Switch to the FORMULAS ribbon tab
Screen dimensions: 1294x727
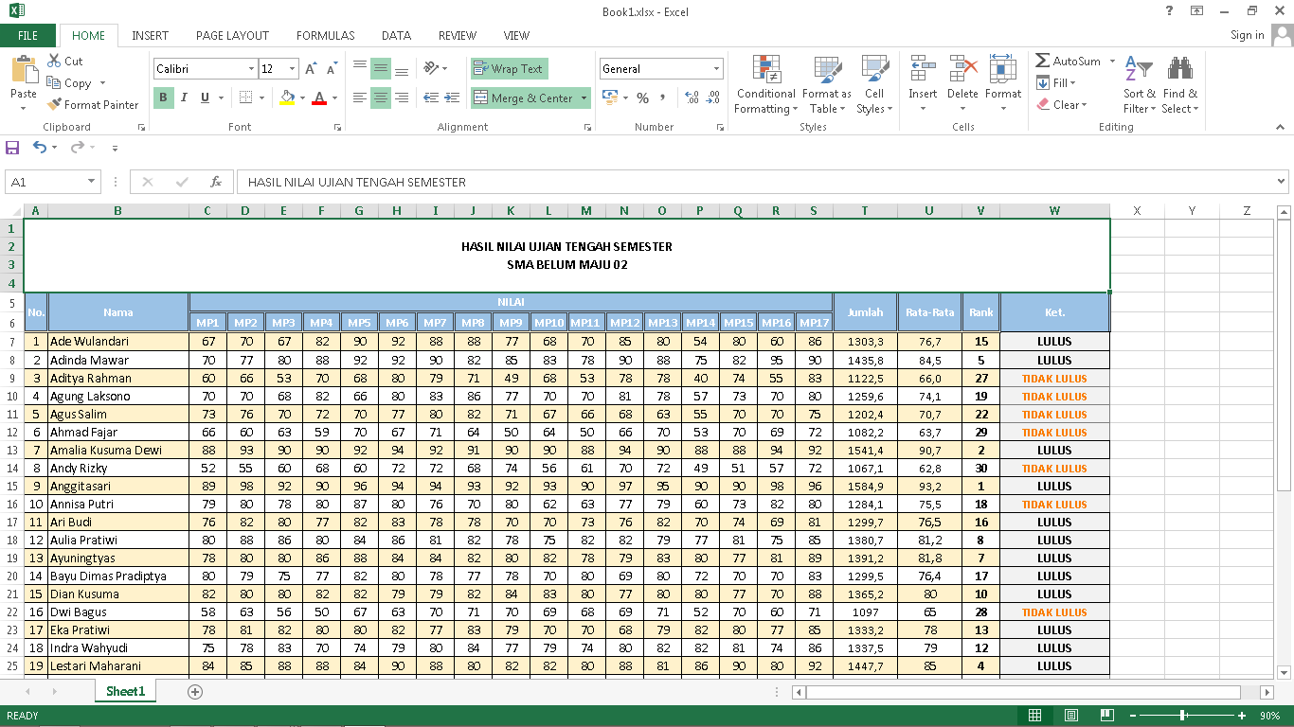point(325,35)
